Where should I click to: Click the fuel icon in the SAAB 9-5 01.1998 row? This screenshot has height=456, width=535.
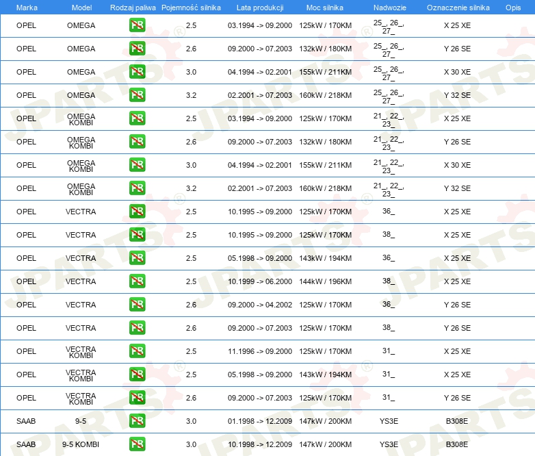137,421
